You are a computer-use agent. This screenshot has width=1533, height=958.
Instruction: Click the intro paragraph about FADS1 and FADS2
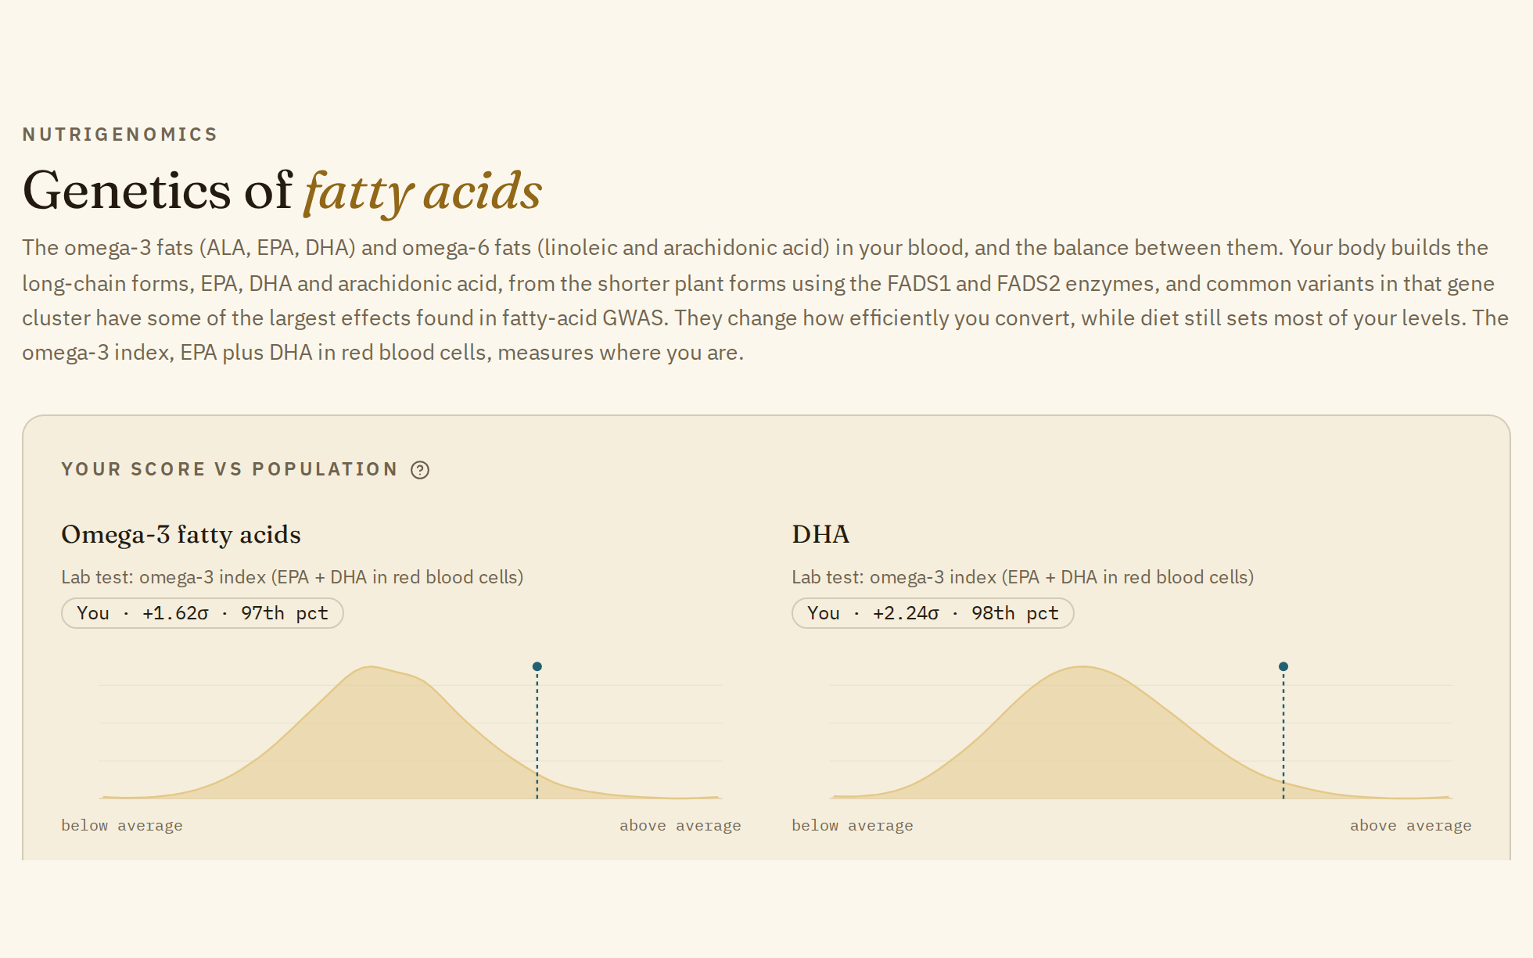pos(765,300)
